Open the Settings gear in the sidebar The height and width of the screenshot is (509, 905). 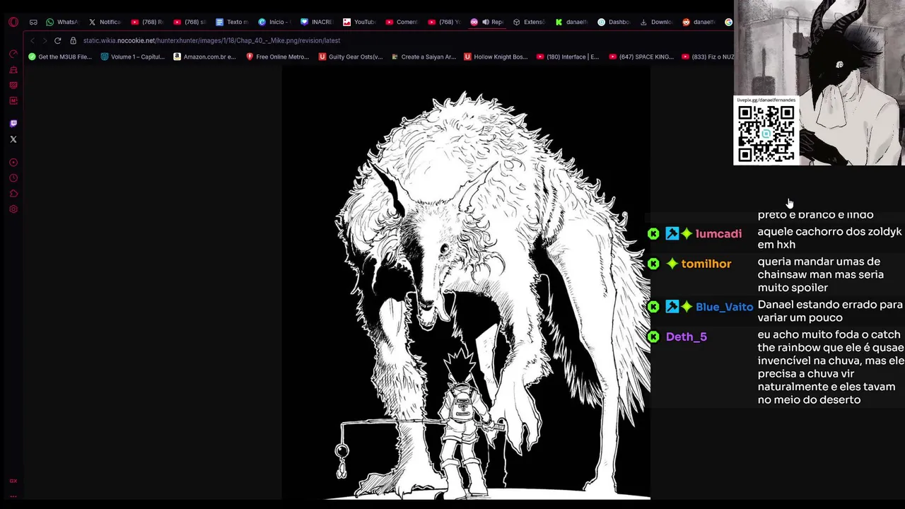[13, 209]
